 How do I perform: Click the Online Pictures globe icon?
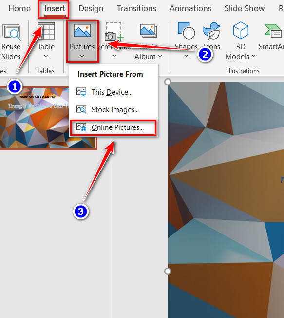pos(81,127)
